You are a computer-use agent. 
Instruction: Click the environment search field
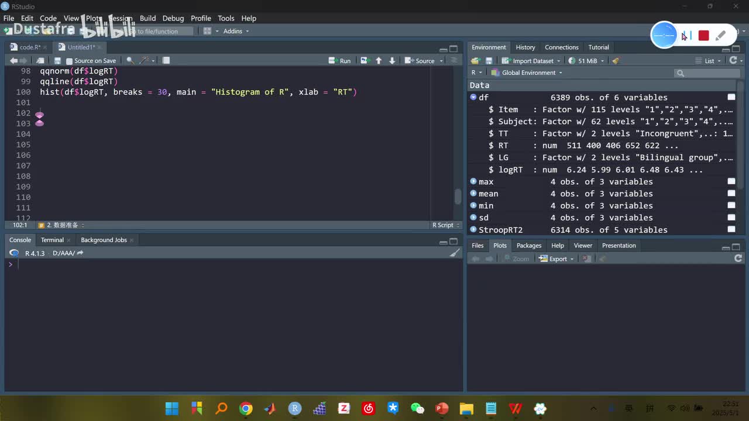(709, 73)
